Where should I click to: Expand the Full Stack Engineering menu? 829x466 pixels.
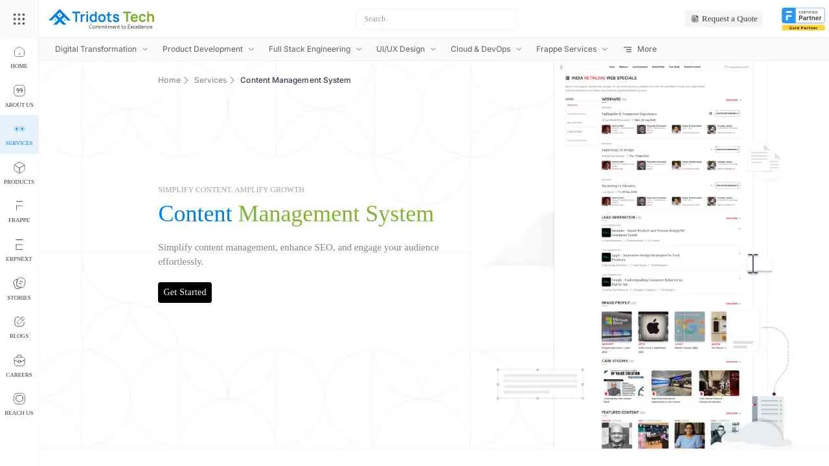pyautogui.click(x=315, y=49)
